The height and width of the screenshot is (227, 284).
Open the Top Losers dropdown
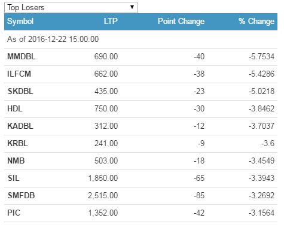tap(71, 7)
